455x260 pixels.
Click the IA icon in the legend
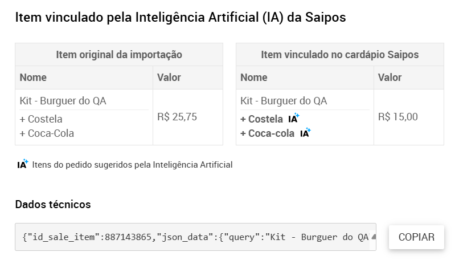coord(23,164)
